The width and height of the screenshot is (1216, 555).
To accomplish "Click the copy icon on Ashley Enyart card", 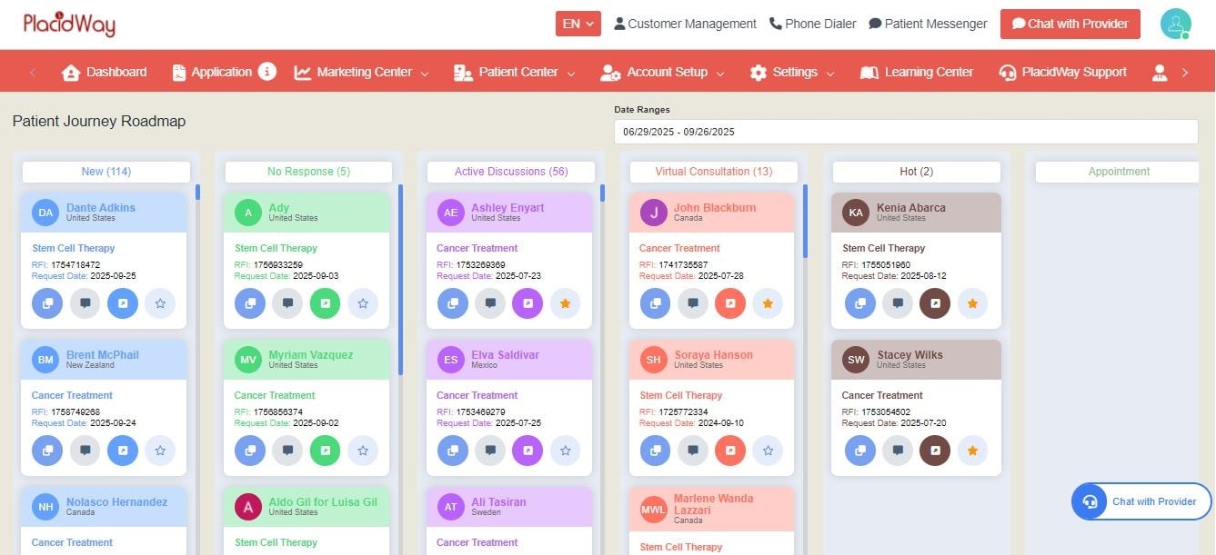I will 453,303.
